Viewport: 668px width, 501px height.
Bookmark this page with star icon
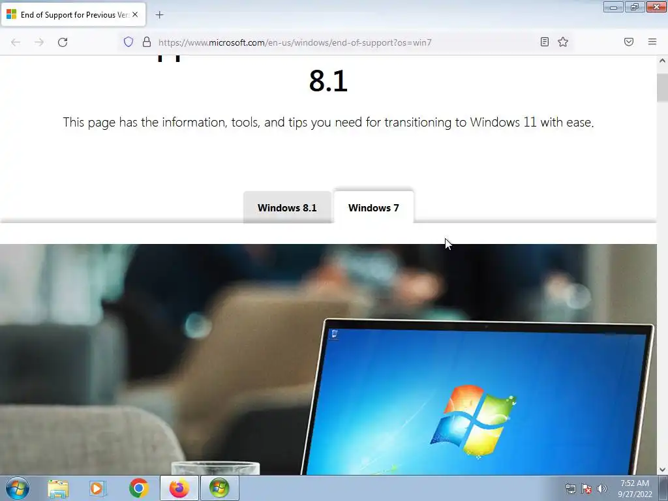coord(563,42)
